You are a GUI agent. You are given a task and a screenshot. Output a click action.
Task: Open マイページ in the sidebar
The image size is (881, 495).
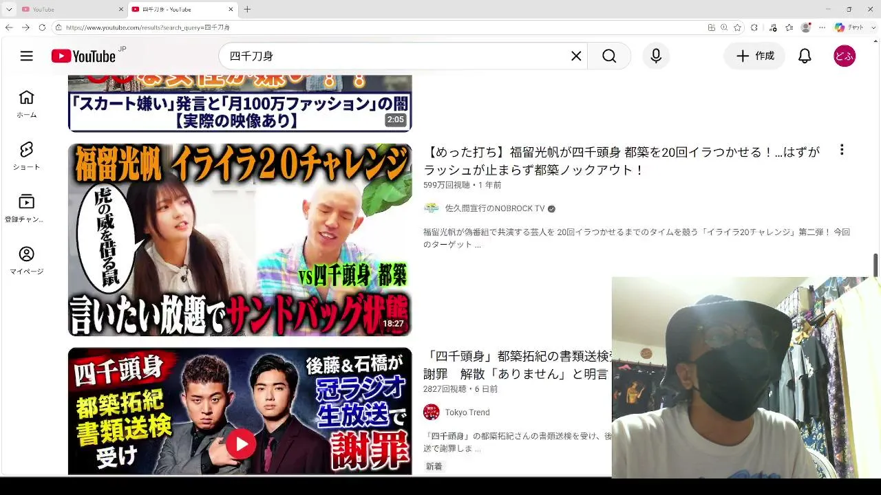27,261
